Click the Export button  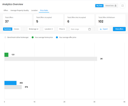pyautogui.click(x=104, y=29)
